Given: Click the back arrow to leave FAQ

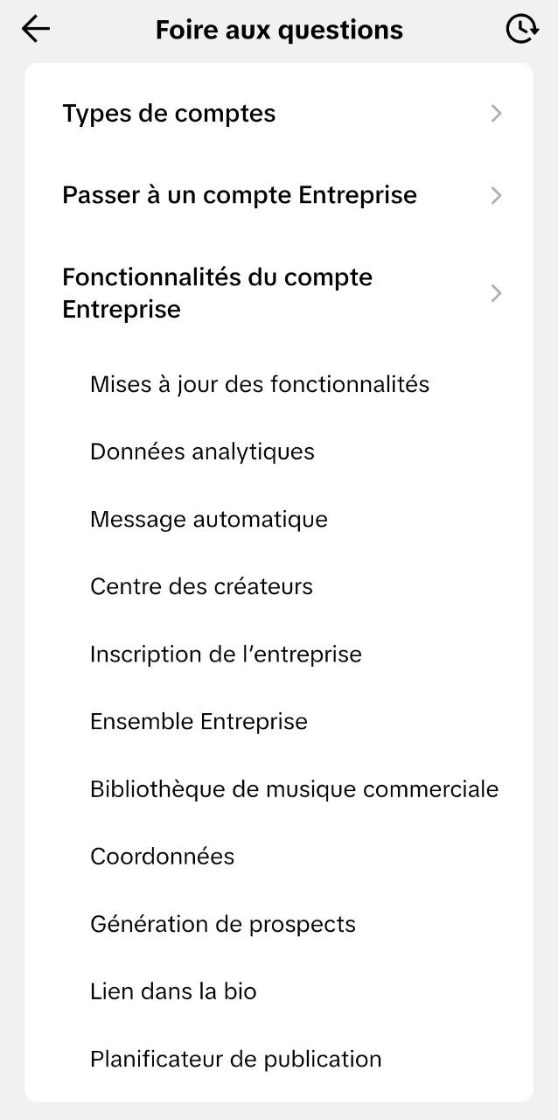Looking at the screenshot, I should (35, 29).
